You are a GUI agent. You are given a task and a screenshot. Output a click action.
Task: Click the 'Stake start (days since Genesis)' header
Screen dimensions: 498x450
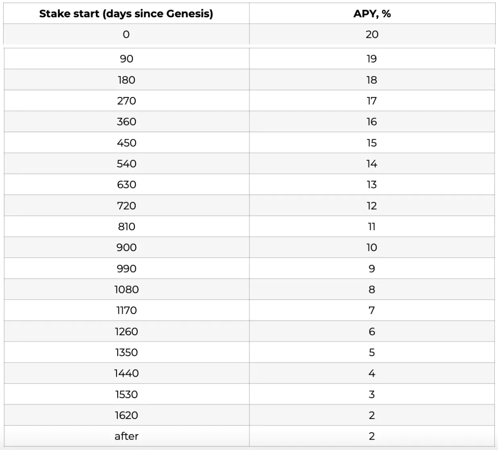(126, 14)
